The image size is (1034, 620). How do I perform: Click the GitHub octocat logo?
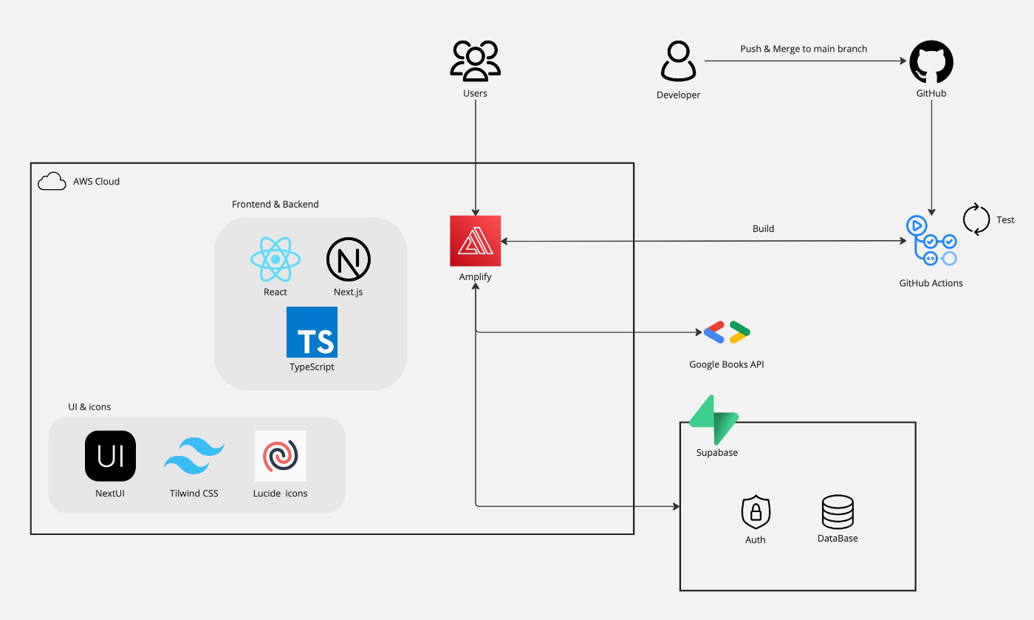click(931, 62)
